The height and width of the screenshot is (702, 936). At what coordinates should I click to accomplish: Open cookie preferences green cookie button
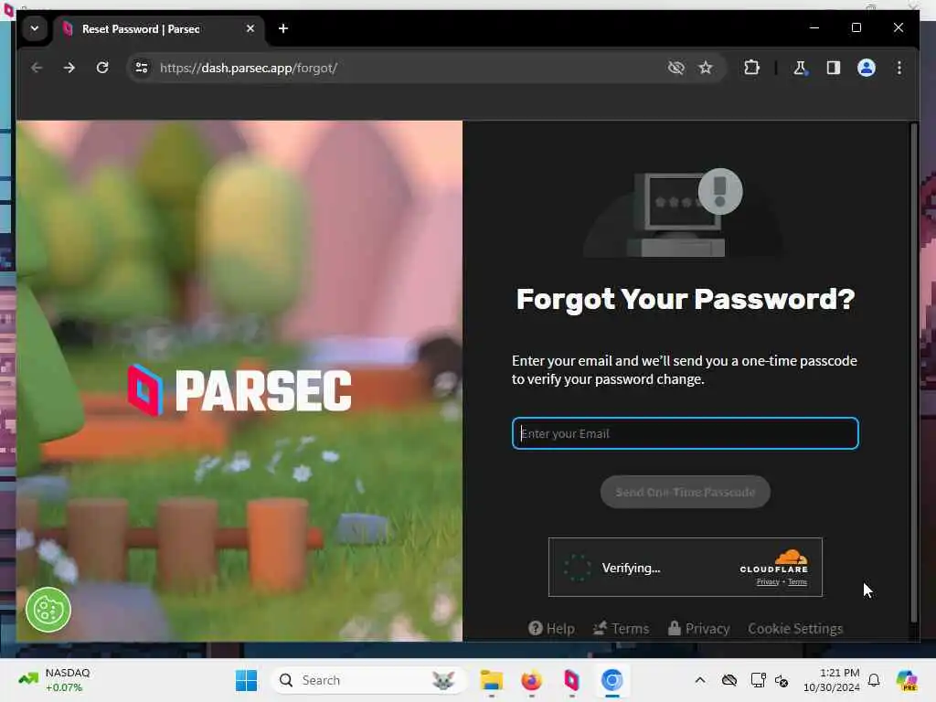pos(48,610)
